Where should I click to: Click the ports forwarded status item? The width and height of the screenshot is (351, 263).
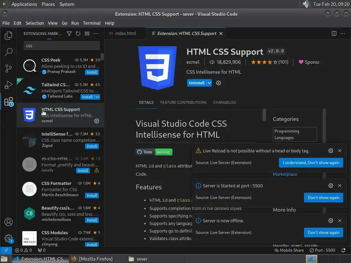tap(41, 250)
